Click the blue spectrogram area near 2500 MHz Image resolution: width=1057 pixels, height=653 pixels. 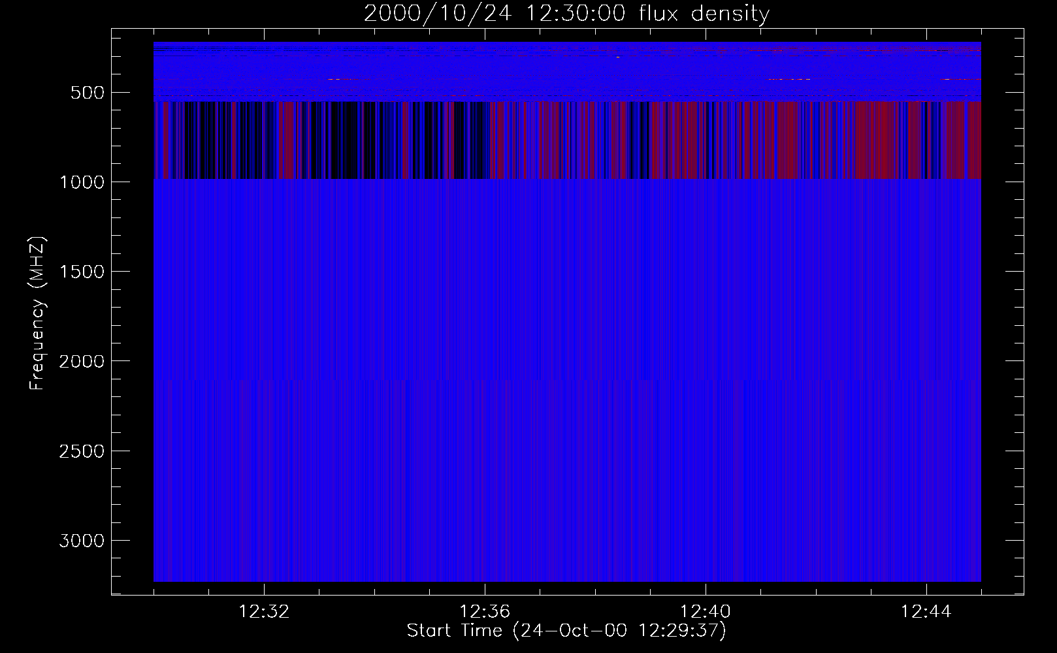click(567, 451)
